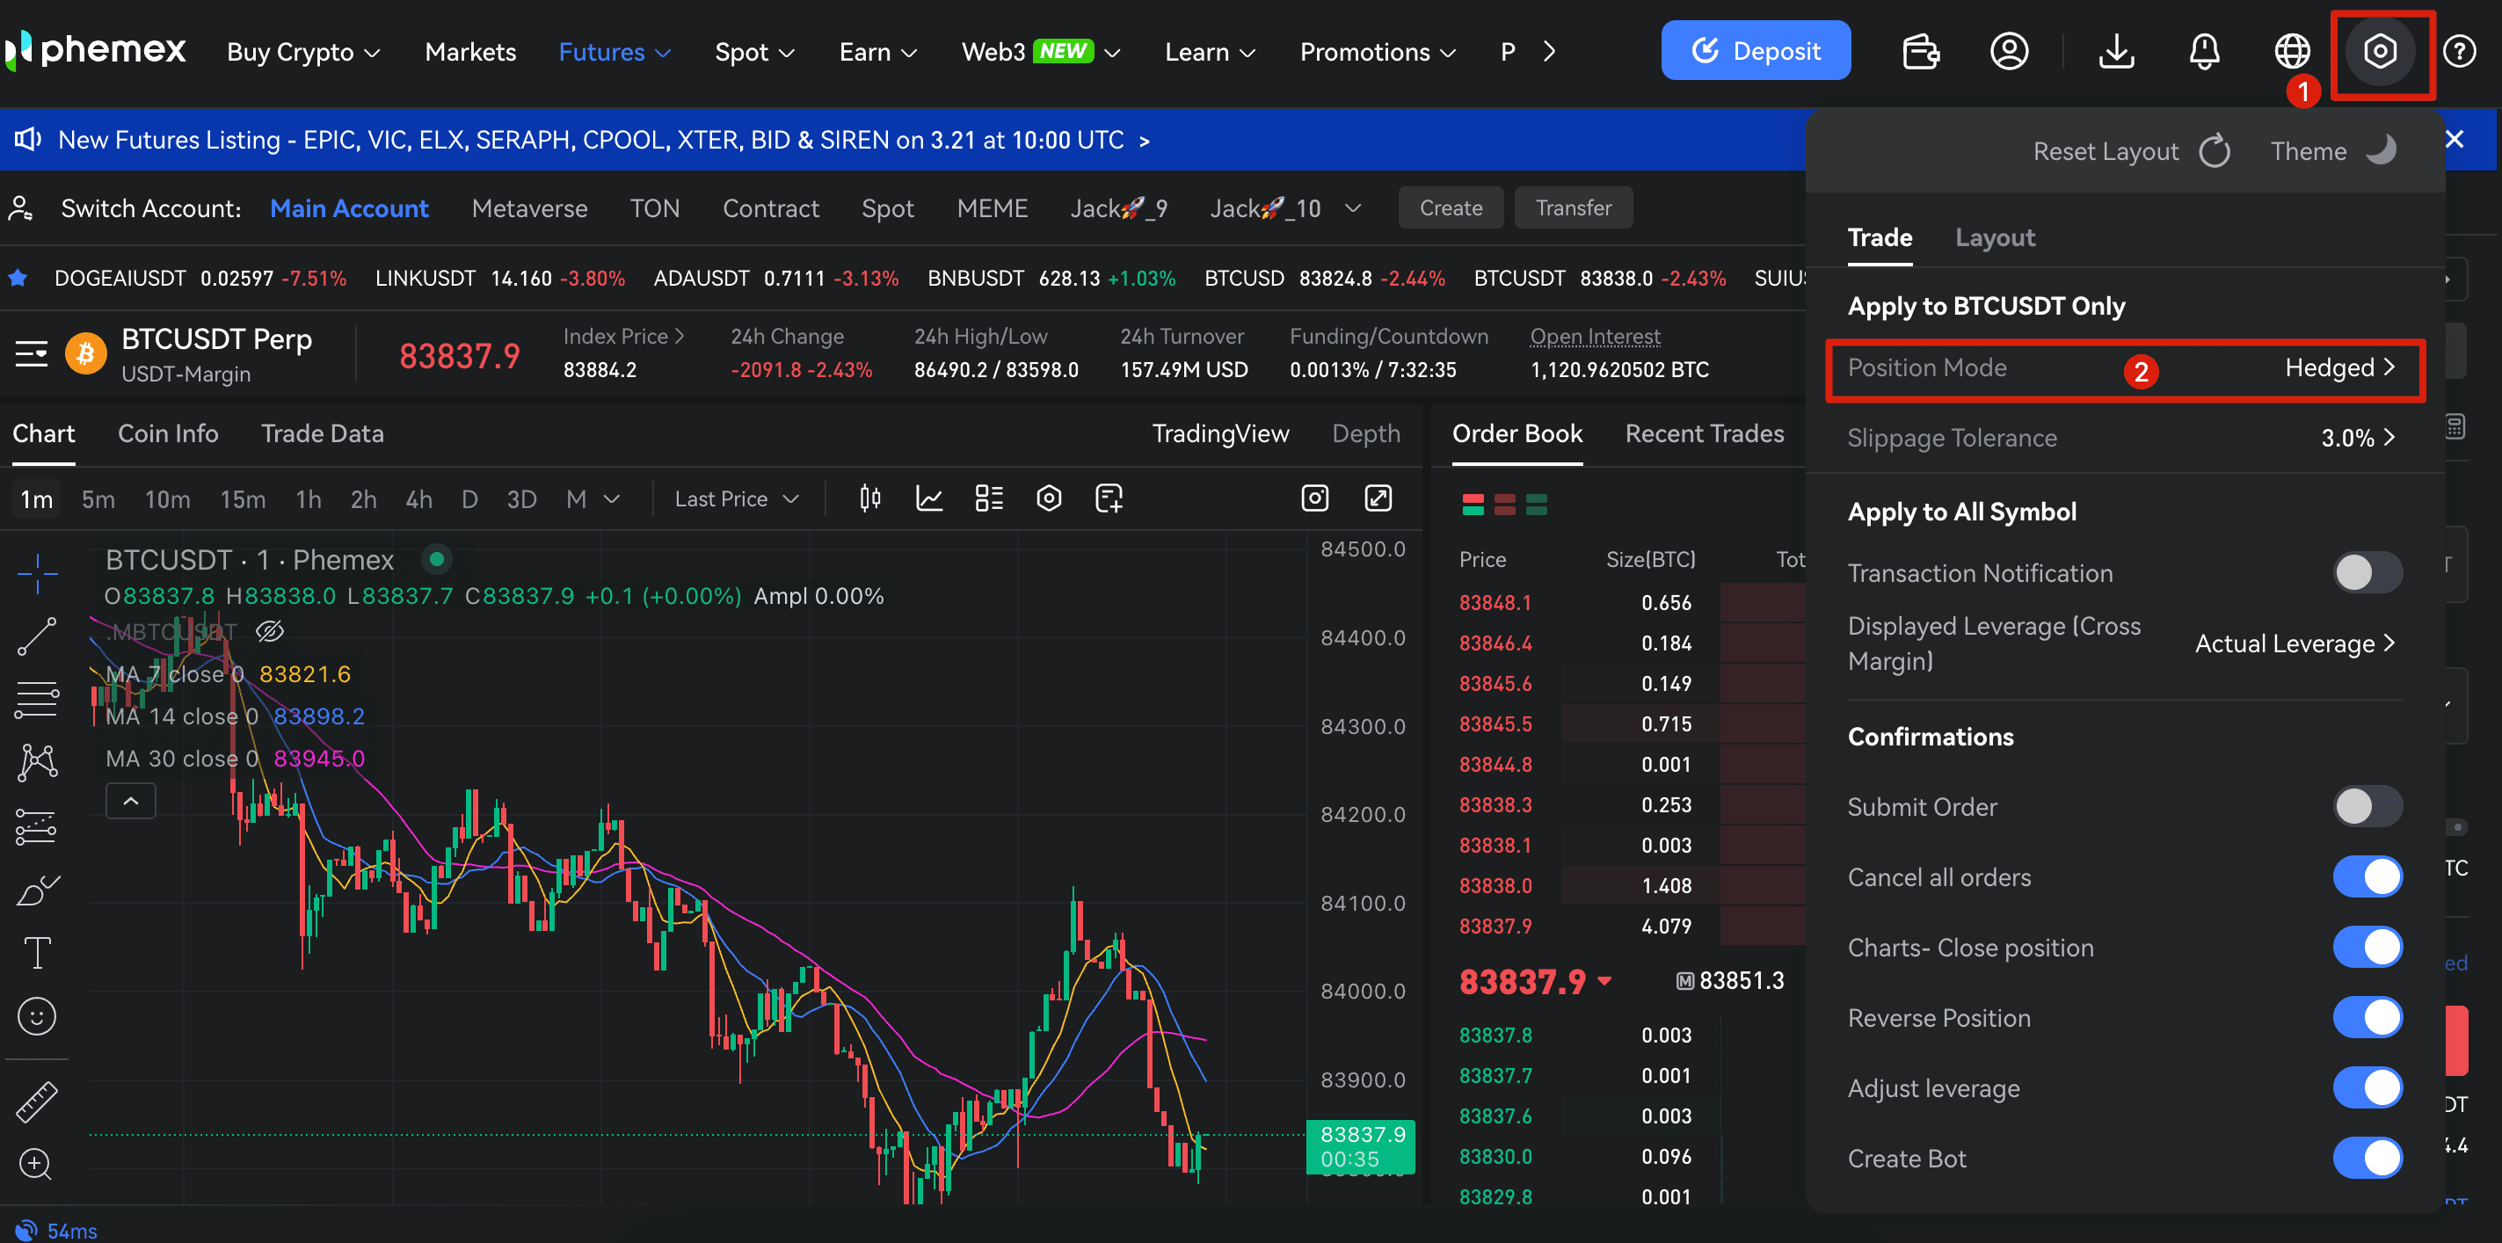Open the notifications bell
Viewport: 2502px width, 1243px height.
[x=2204, y=52]
